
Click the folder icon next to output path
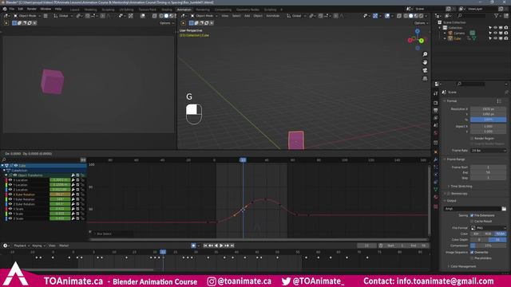(x=504, y=209)
